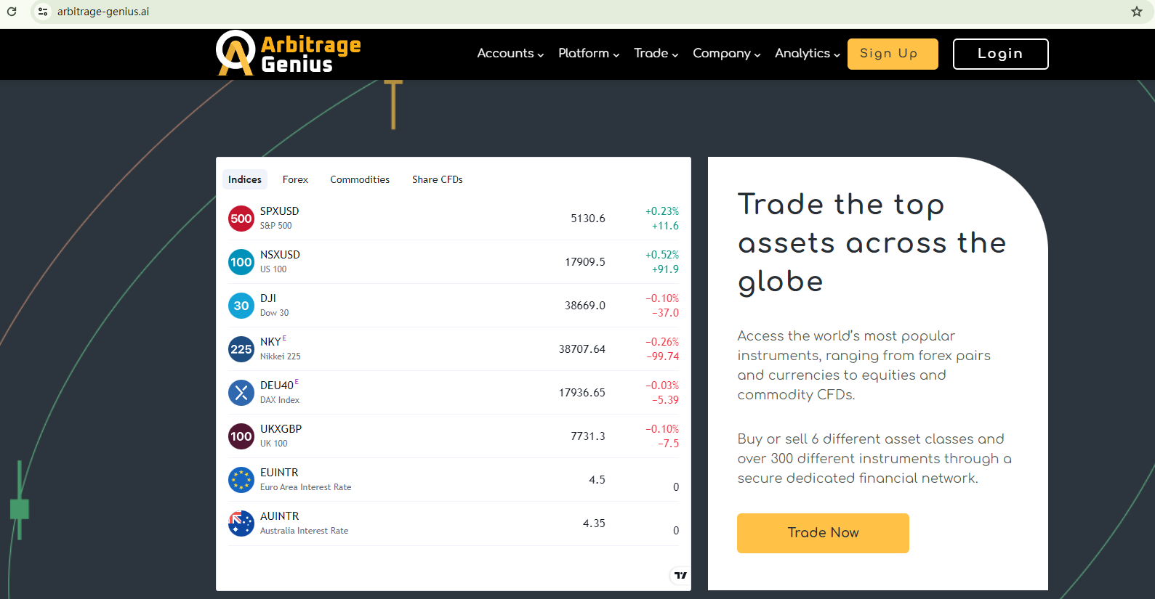Click the NSXUSD US 100 icon
The image size is (1155, 599).
tap(241, 262)
